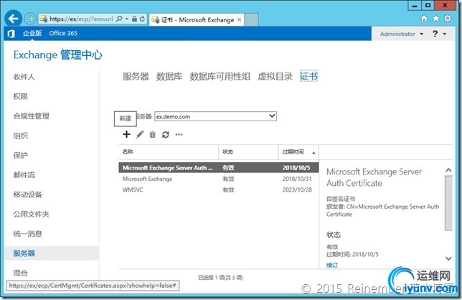Open a new browser tab
Screen dimensions: 462x300
pos(251,20)
